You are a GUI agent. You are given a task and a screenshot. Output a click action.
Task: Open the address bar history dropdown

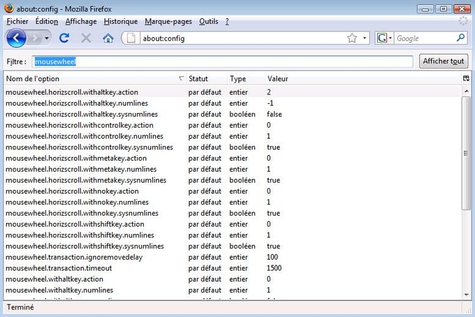point(365,38)
